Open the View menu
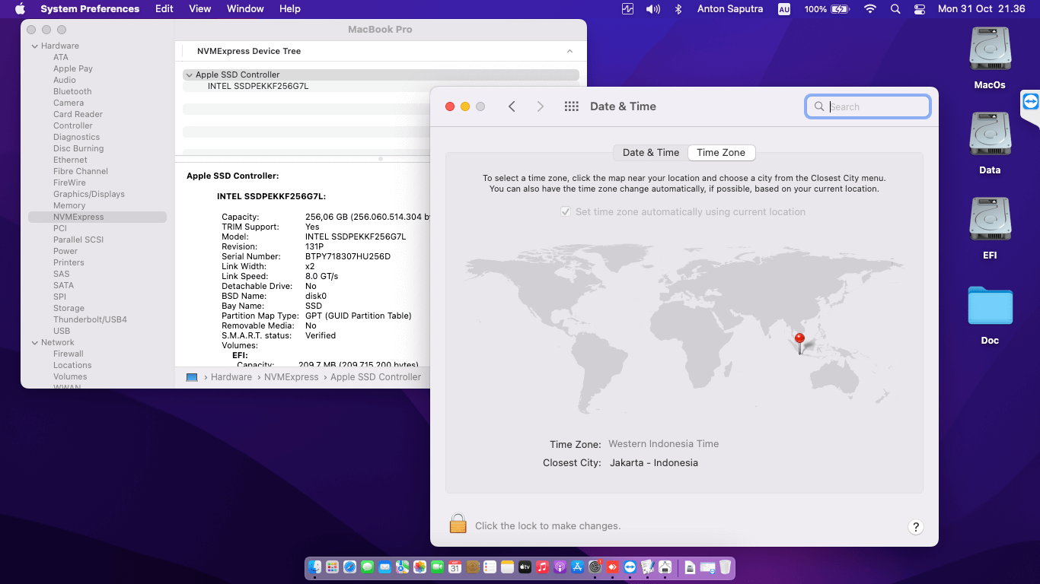This screenshot has height=584, width=1040. tap(199, 9)
